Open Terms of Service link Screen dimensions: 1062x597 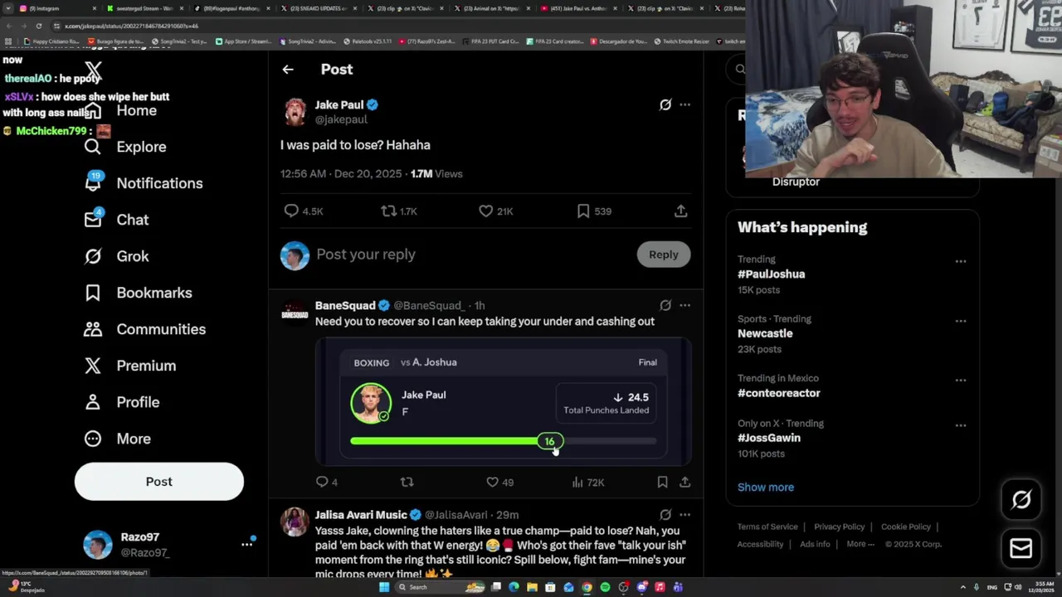[767, 527]
